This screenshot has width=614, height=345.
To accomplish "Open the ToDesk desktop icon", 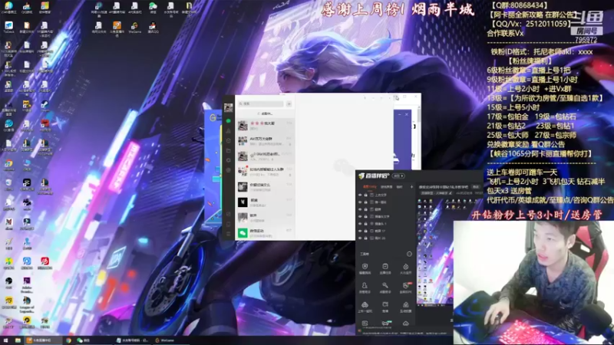I will [x=8, y=28].
